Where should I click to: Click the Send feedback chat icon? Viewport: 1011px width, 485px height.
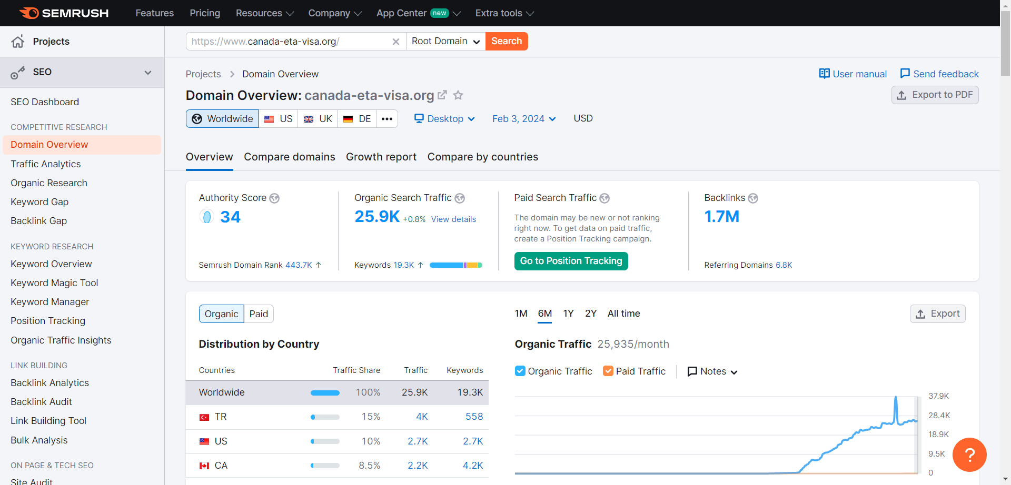(x=905, y=74)
